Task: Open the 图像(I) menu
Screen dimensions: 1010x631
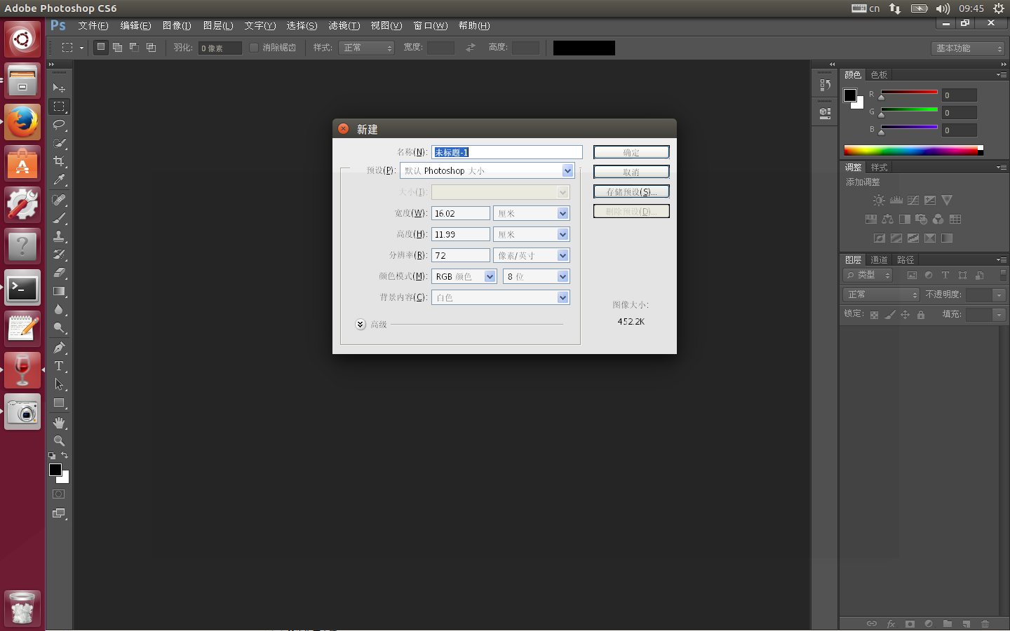Action: click(177, 25)
